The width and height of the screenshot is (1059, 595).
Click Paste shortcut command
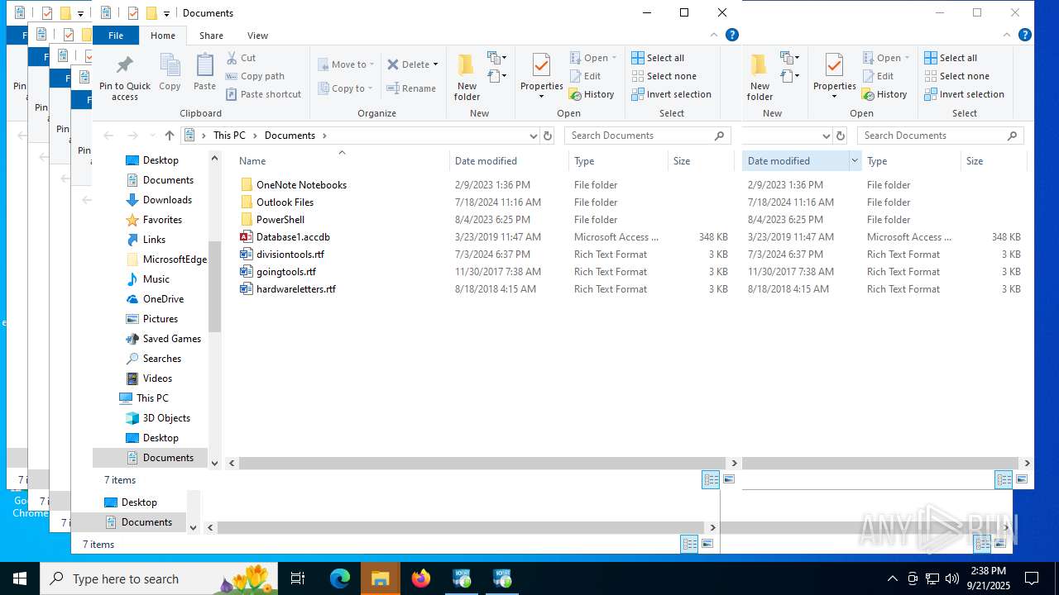point(263,94)
